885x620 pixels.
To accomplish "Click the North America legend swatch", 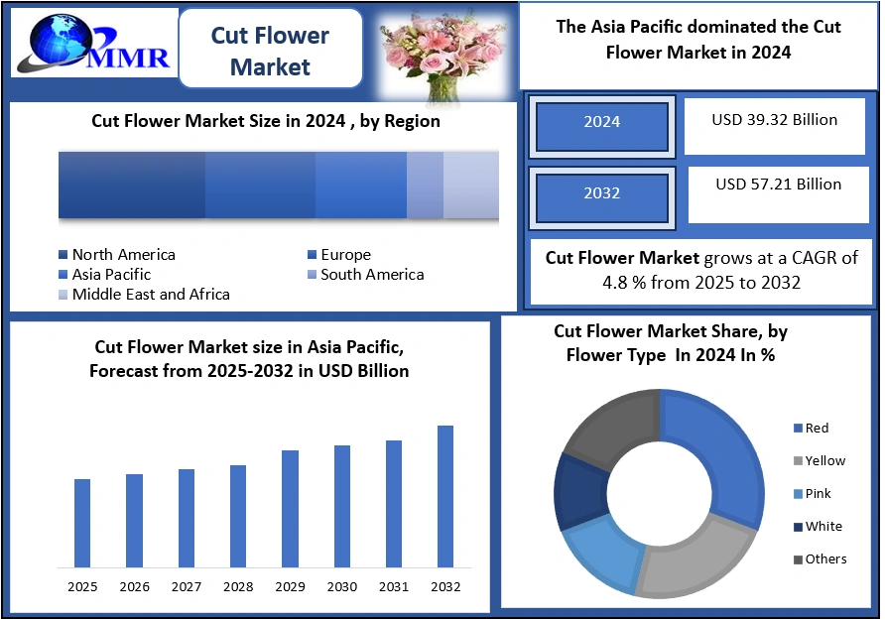I will pos(64,256).
